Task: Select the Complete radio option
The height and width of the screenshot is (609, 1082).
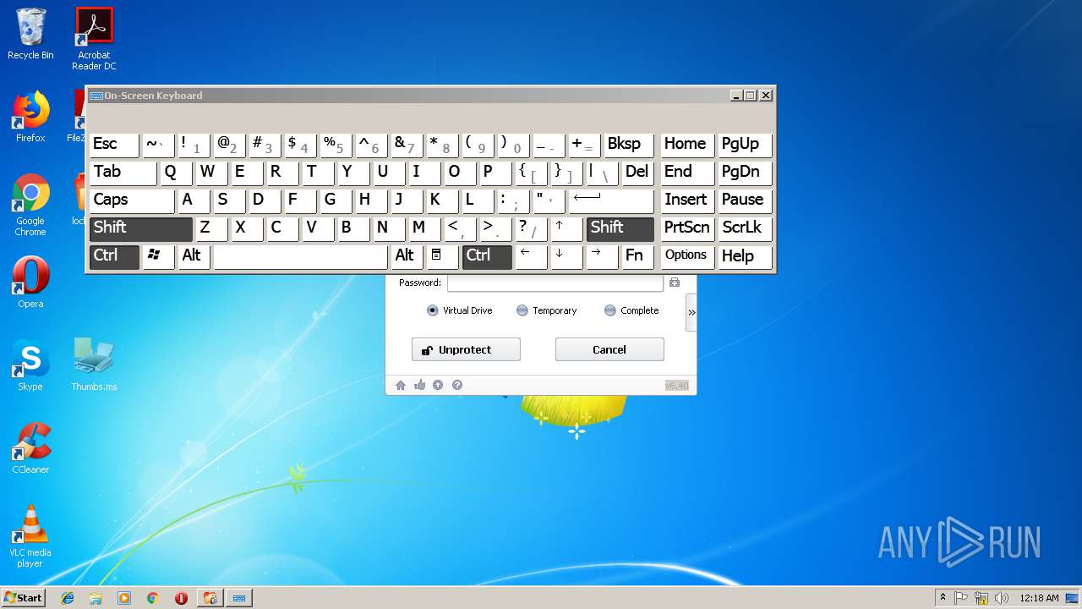Action: click(631, 310)
